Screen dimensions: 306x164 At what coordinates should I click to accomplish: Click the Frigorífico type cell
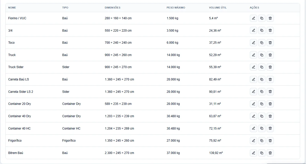pyautogui.click(x=69, y=140)
